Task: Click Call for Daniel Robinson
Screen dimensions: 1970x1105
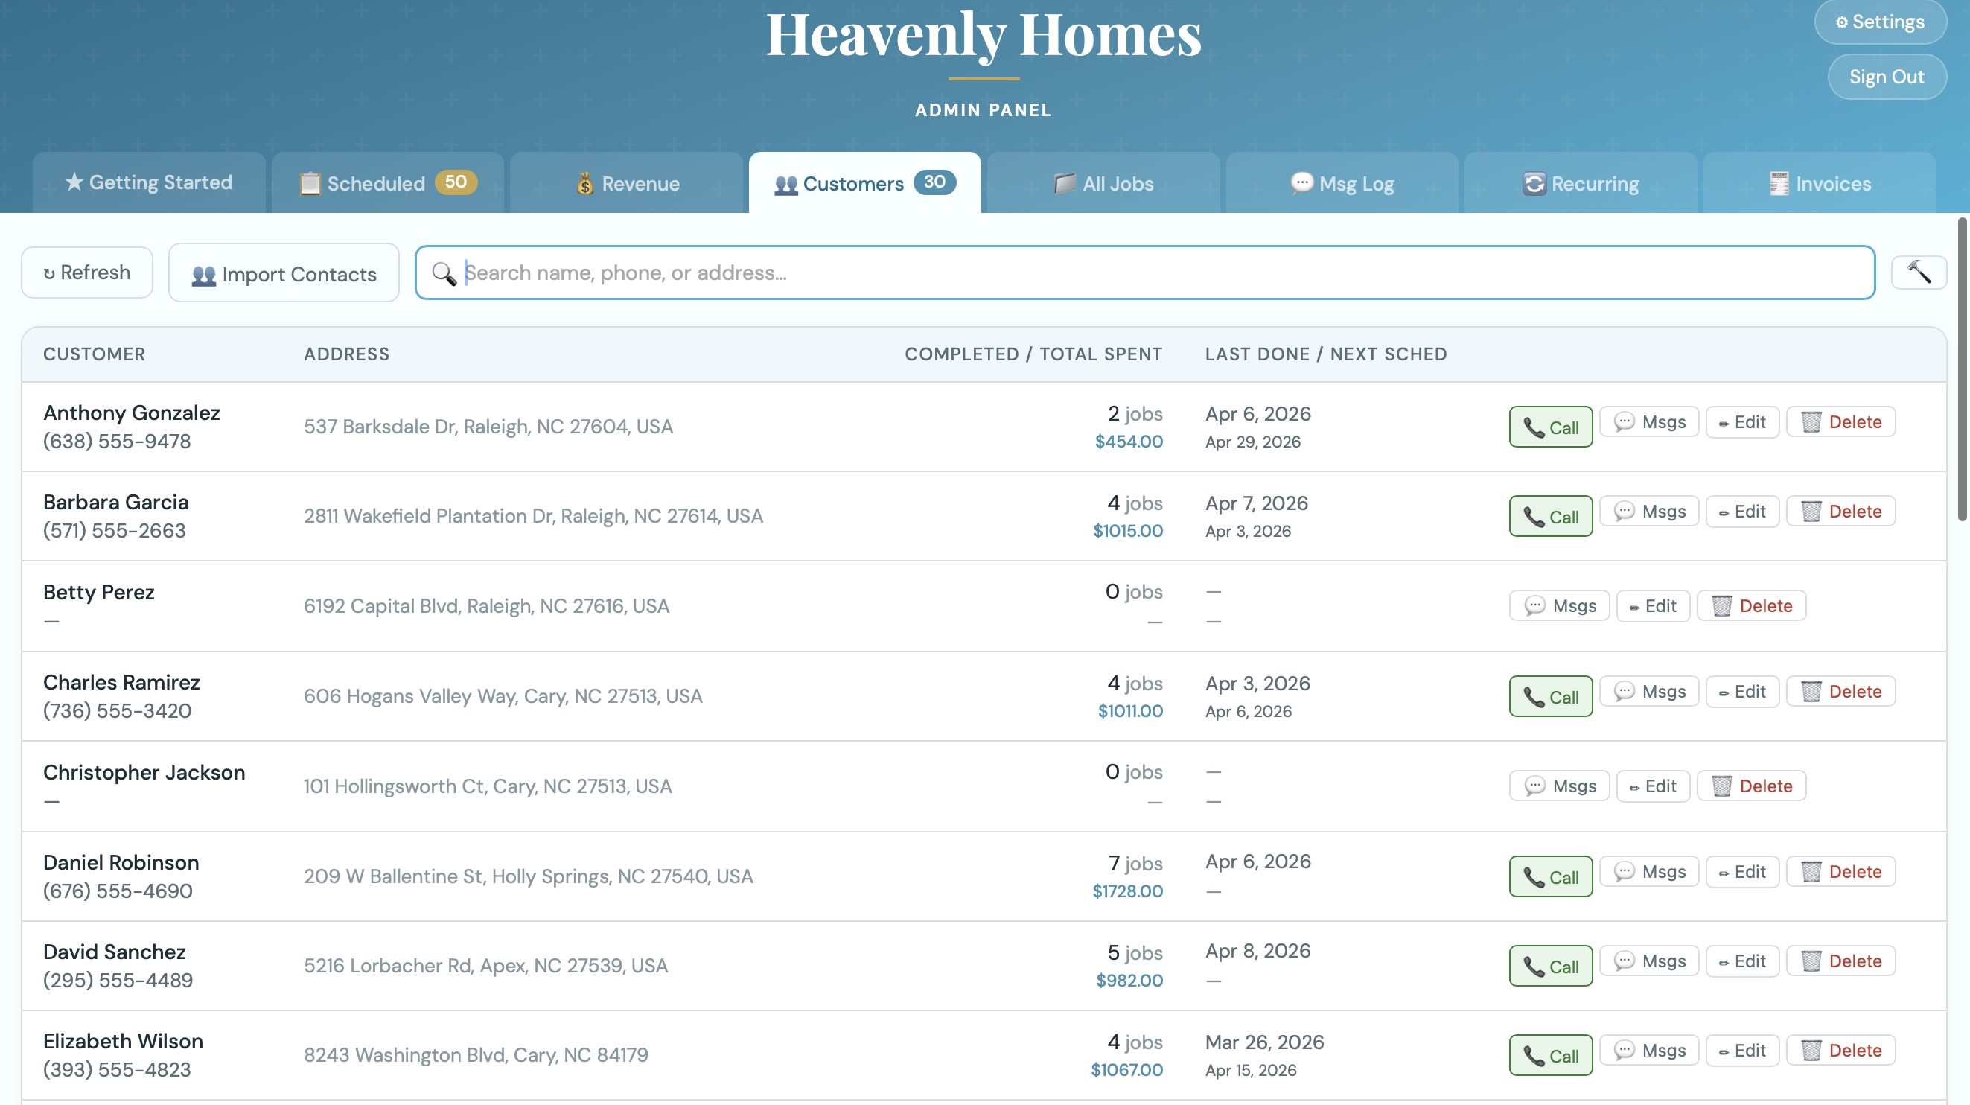Action: point(1550,876)
